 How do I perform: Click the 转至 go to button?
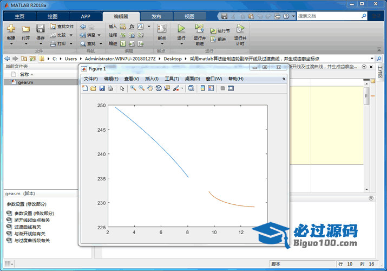(88, 35)
